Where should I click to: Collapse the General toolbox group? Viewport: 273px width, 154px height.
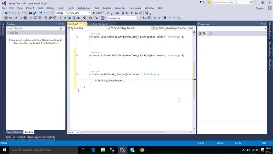pyautogui.click(x=9, y=33)
